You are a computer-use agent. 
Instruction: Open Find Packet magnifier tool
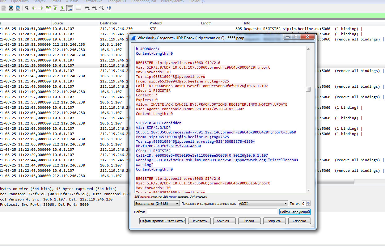(x=27, y=8)
